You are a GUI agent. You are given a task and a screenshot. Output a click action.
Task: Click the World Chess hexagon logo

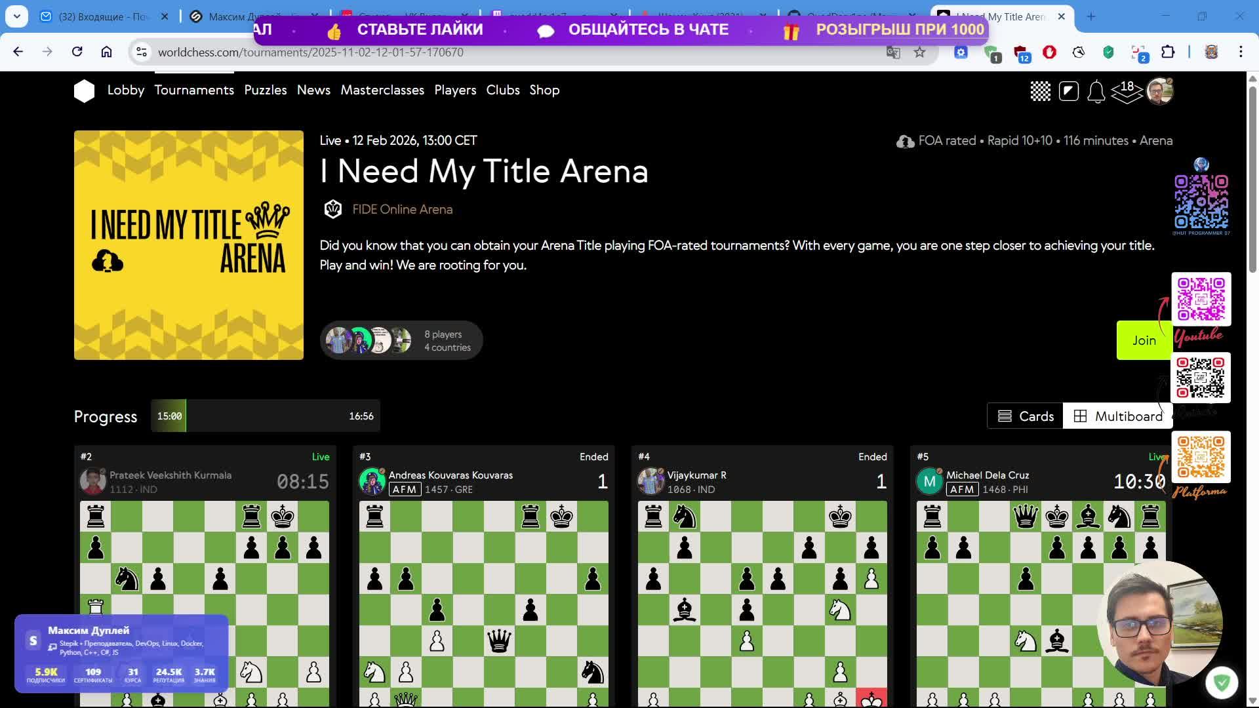click(84, 90)
